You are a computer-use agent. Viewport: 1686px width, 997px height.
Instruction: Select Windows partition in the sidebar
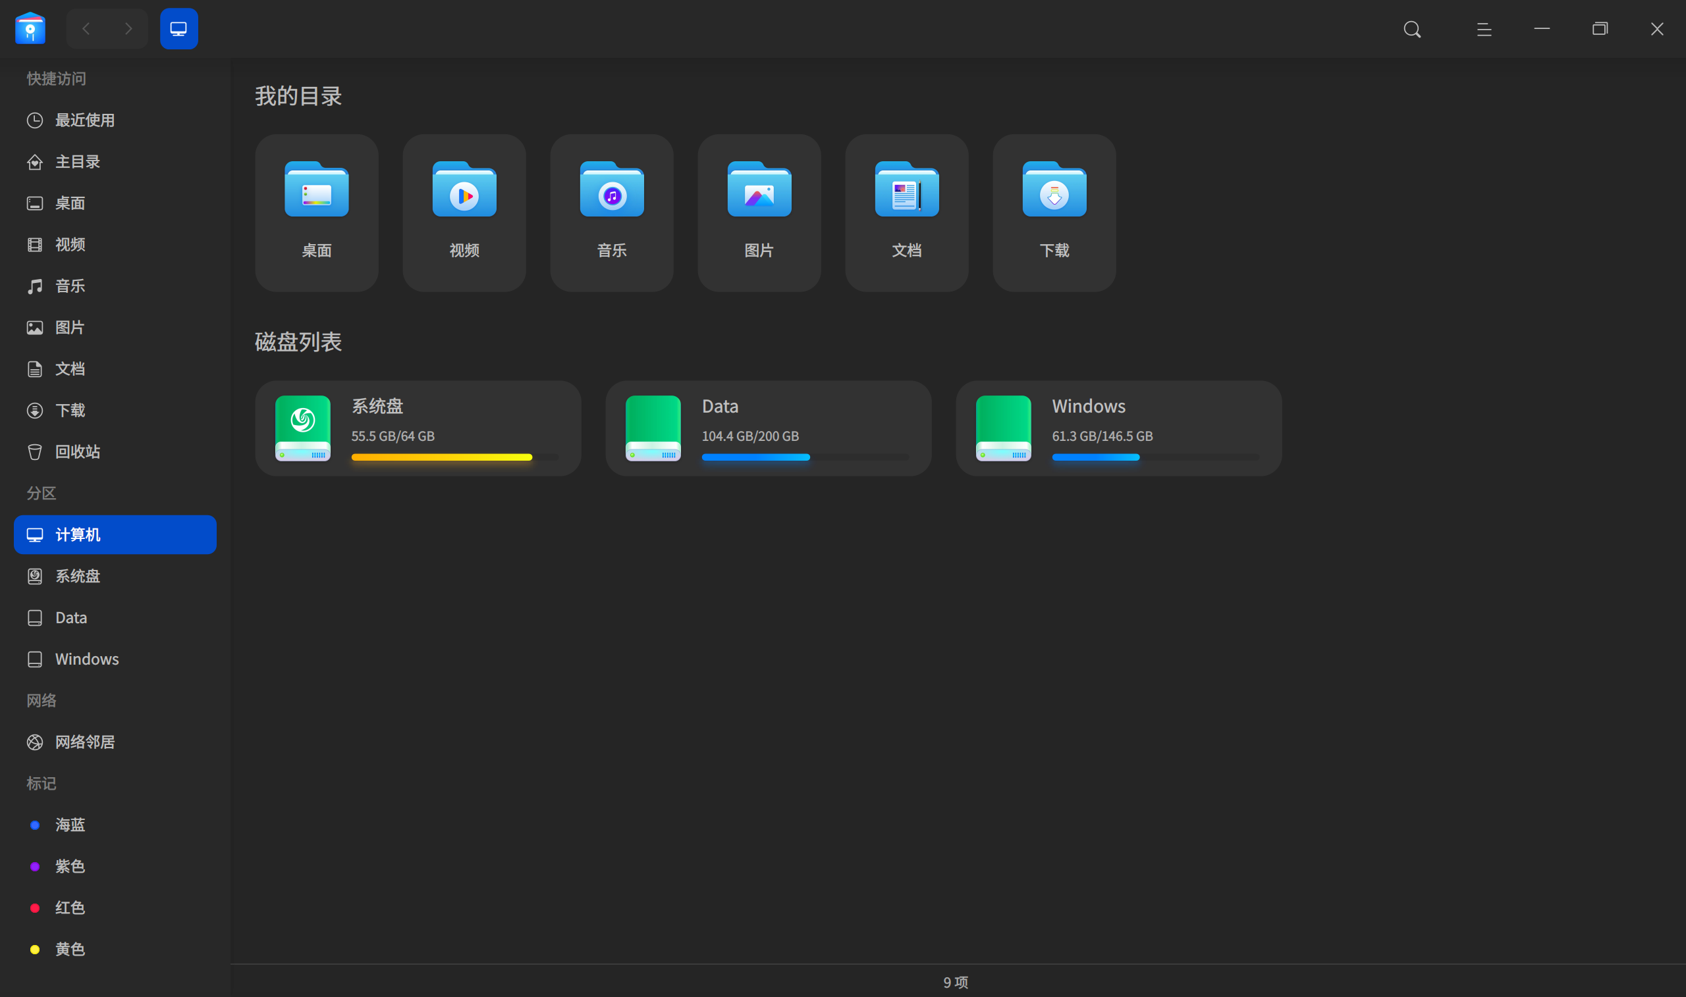pyautogui.click(x=115, y=659)
